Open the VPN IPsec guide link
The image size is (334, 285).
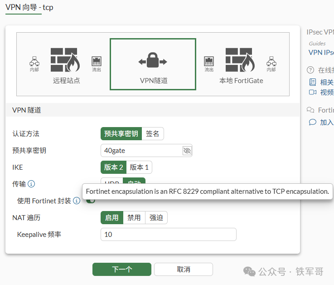point(321,53)
